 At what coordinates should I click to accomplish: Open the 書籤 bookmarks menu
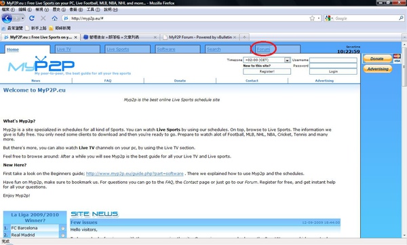coord(76,10)
